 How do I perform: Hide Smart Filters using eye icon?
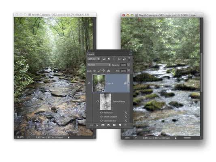click(98, 101)
